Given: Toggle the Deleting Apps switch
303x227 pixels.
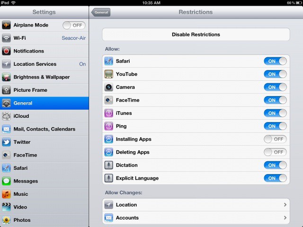Looking at the screenshot, I should coord(275,152).
